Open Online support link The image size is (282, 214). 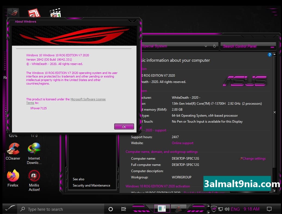tap(182, 143)
